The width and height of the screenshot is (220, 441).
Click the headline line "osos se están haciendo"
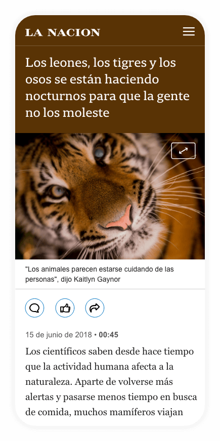[92, 79]
